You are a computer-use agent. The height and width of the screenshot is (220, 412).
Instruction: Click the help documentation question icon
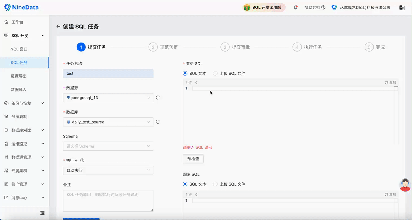pos(323,8)
